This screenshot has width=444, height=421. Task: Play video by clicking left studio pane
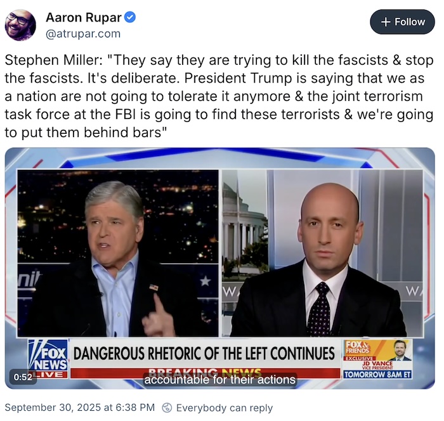[x=118, y=254]
